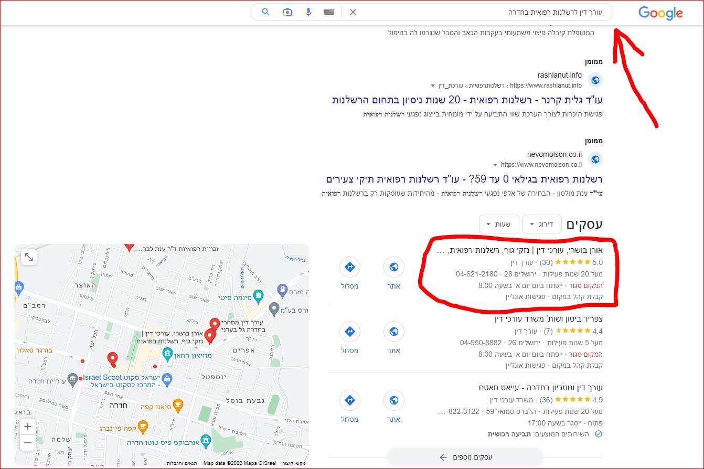Zoom out on the map
Screen dimensions: 704x469
[x=28, y=442]
